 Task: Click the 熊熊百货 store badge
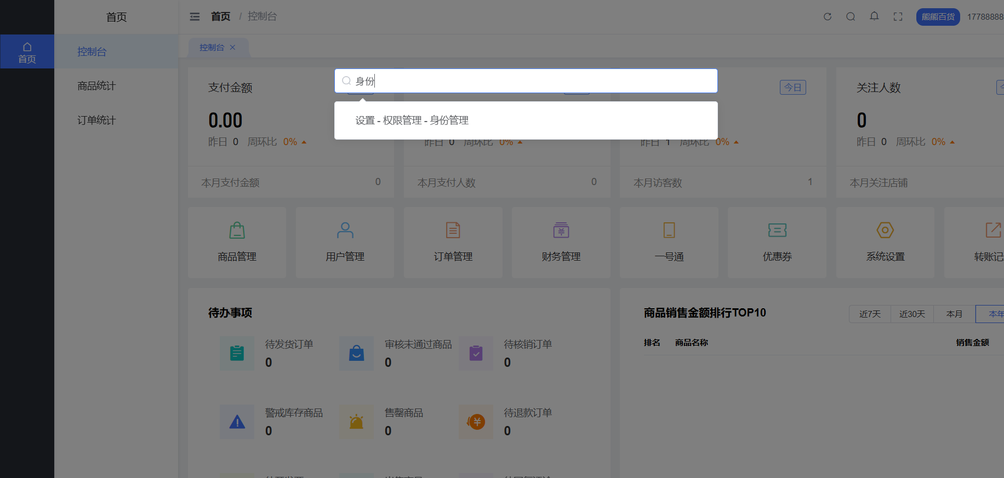click(x=938, y=17)
